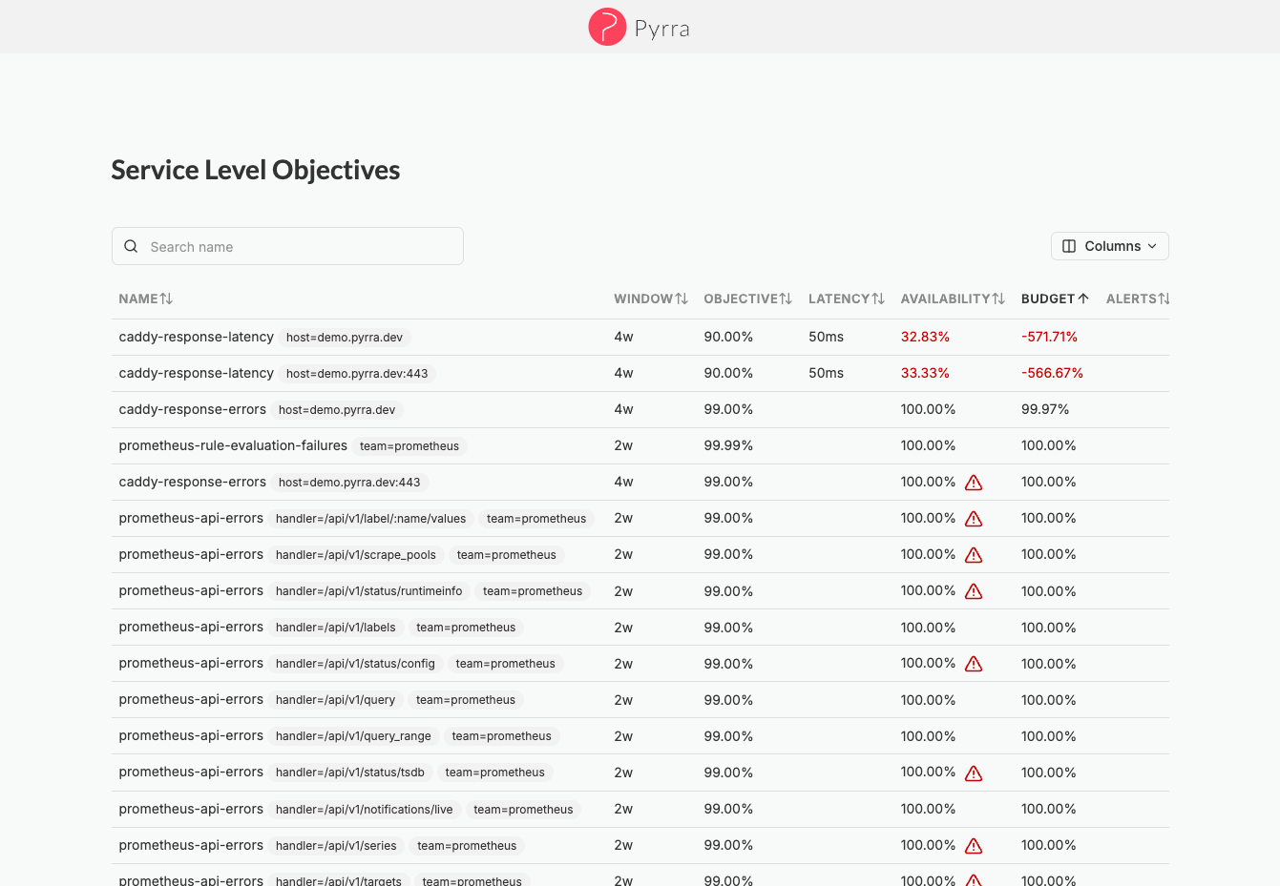Viewport: 1280px width, 886px height.
Task: Click the Latency sort arrows icon
Action: (878, 299)
